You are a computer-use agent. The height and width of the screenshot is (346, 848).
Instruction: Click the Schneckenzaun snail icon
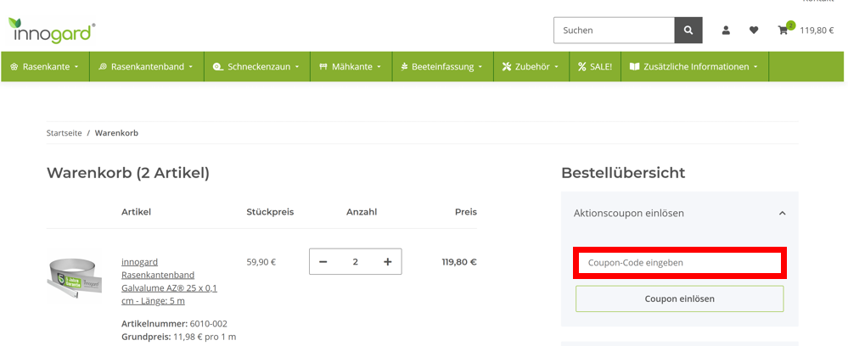click(x=217, y=67)
